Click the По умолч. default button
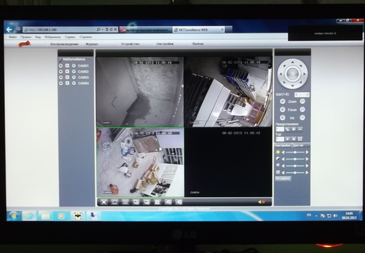Screen dimensions: 365x253 pyautogui.click(x=283, y=179)
